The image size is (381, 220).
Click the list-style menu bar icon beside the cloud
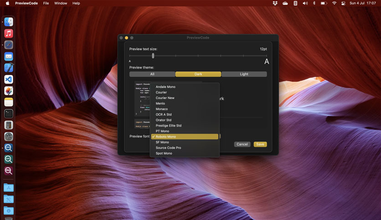[x=295, y=3]
